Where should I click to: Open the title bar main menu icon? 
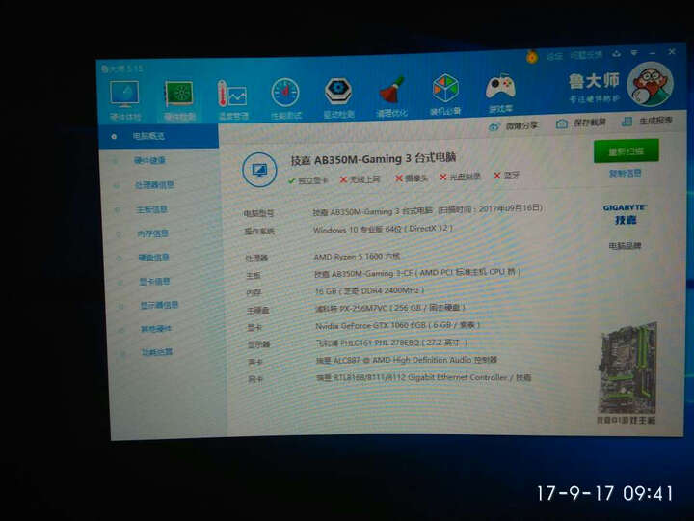coord(634,53)
